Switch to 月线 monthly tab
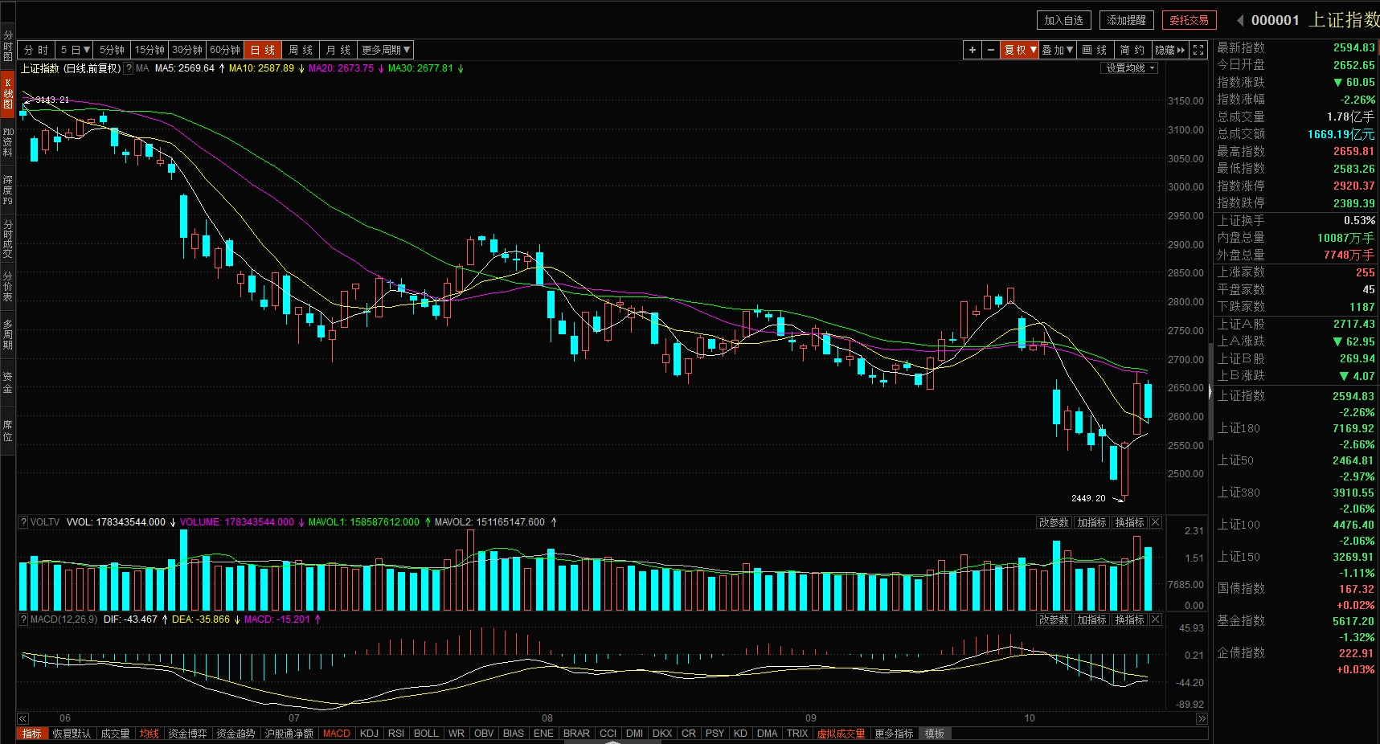This screenshot has height=744, width=1380. [338, 50]
